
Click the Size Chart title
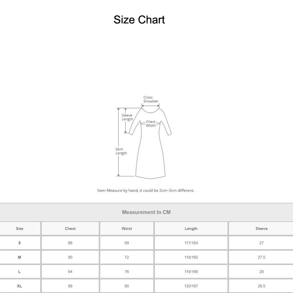coord(139,20)
